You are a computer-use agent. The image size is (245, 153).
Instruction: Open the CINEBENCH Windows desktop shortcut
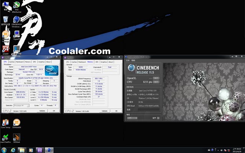(16, 22)
